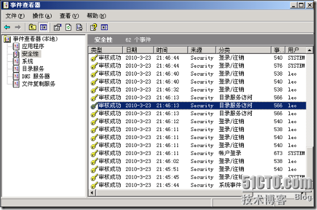Click key icon of the 21:46:02 row
Screen dimensions: 317x210
[94, 161]
